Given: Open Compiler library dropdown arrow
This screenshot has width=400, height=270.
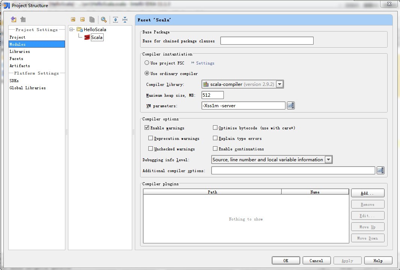Looking at the screenshot, I should tap(279, 84).
